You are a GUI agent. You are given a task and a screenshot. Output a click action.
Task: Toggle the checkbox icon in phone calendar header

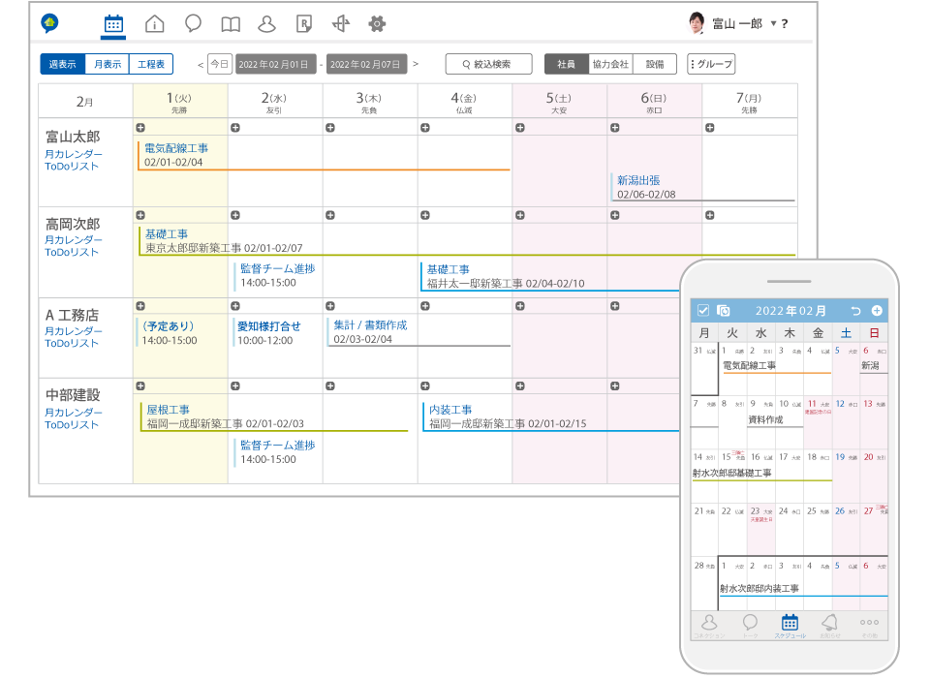[x=703, y=310]
